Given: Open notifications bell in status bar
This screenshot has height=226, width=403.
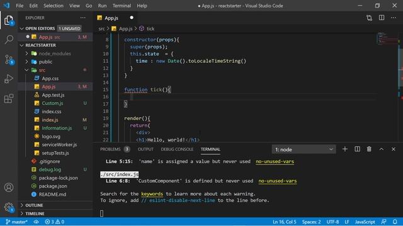Looking at the screenshot, I should point(395,222).
